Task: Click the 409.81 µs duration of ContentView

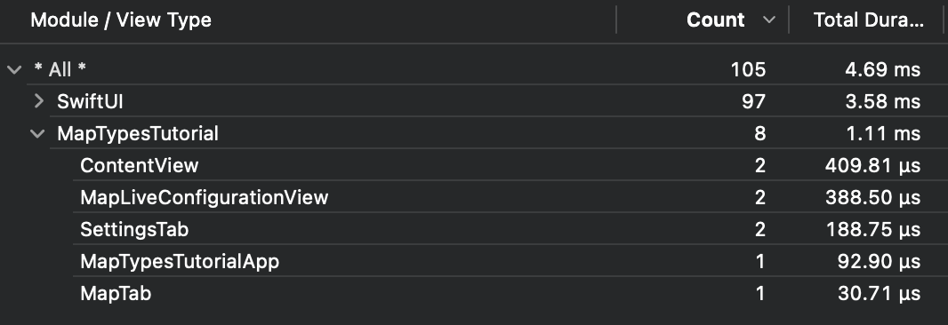Action: click(x=872, y=165)
